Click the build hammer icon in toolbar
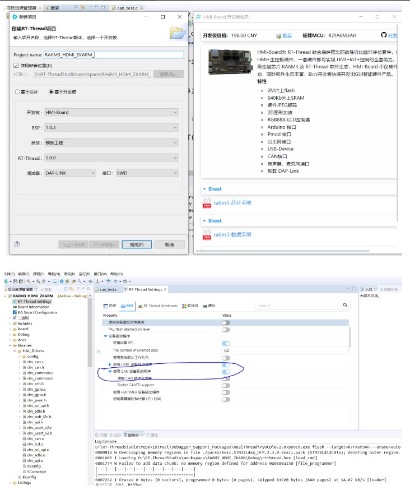The height and width of the screenshot is (490, 410). pos(29,281)
